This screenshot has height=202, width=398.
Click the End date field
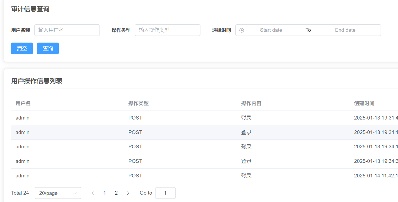pos(345,30)
